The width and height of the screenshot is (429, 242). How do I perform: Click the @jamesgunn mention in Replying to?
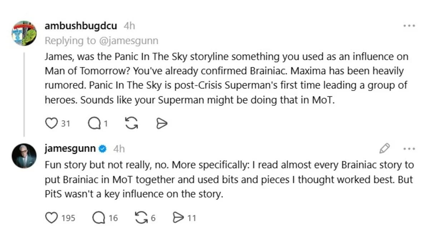pyautogui.click(x=128, y=41)
